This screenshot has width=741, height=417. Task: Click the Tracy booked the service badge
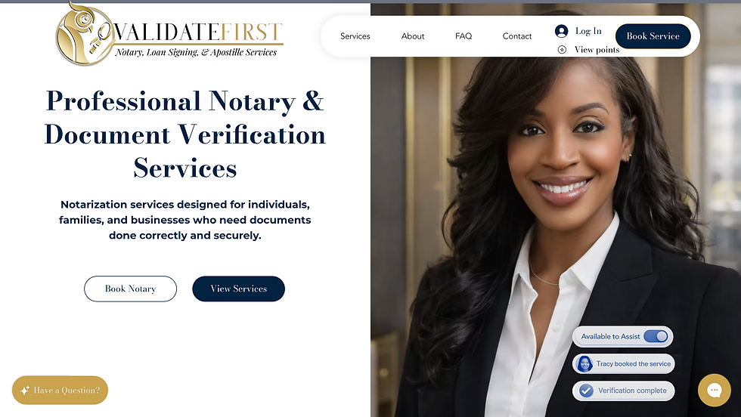pos(623,363)
